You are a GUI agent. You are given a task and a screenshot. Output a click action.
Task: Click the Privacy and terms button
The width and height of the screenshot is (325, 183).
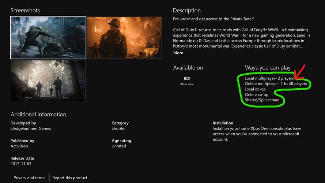(30, 178)
